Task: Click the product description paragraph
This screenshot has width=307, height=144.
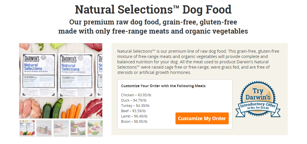Action: pyautogui.click(x=198, y=62)
